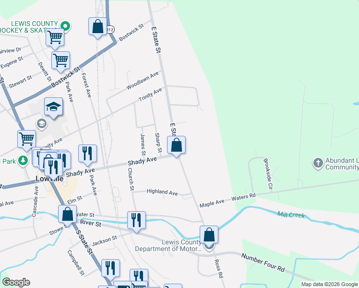Select the shopping cart marker below Lewis County Hockey

click(x=55, y=38)
